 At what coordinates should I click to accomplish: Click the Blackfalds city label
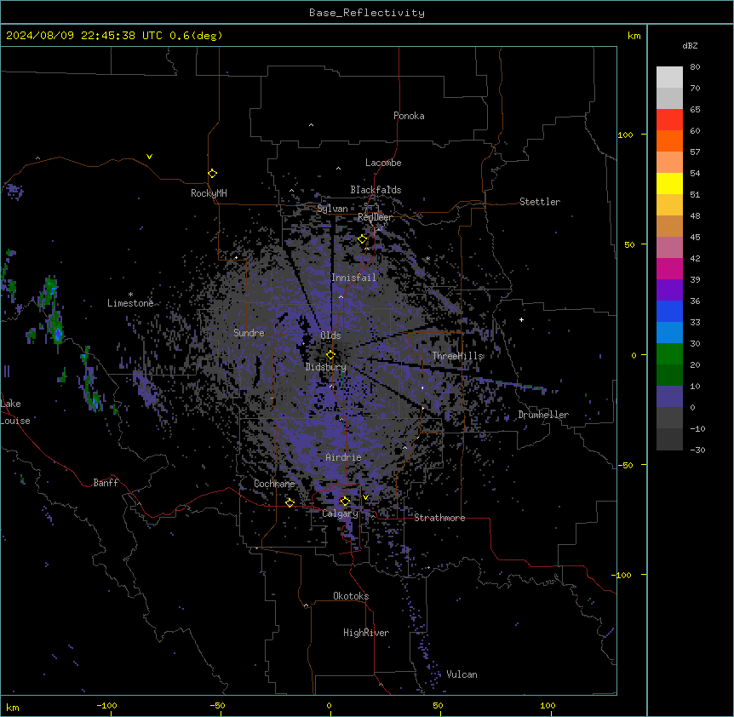tap(376, 190)
